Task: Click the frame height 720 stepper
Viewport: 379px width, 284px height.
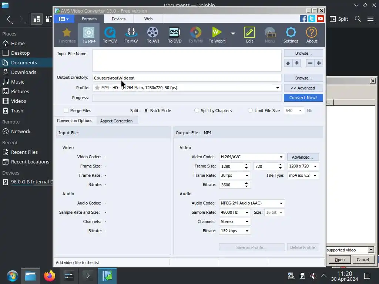Action: pos(280,166)
